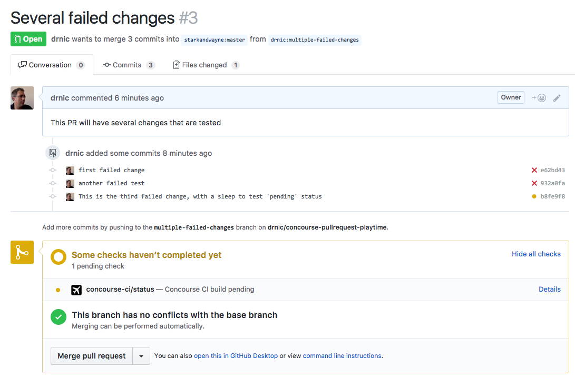This screenshot has height=378, width=575.
Task: Click the add reaction emoji icon
Action: (x=539, y=98)
